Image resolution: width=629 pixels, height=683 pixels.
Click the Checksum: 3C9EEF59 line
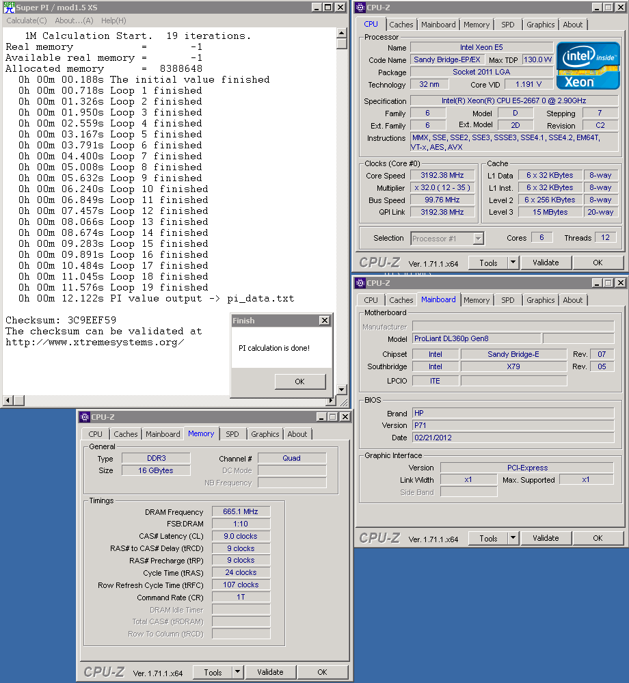click(x=61, y=320)
